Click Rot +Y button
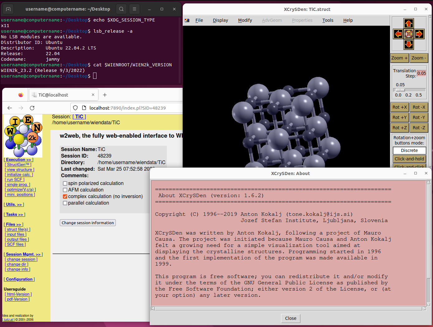The image size is (433, 327). [x=400, y=117]
